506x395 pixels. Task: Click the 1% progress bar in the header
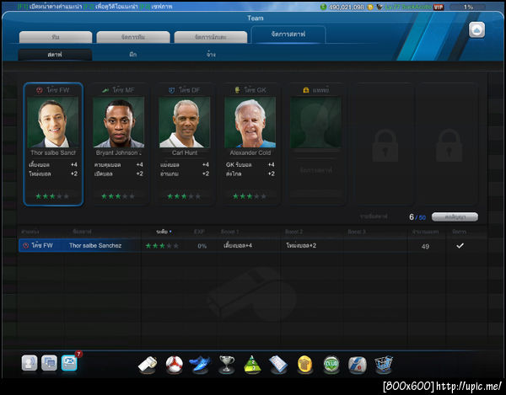467,7
